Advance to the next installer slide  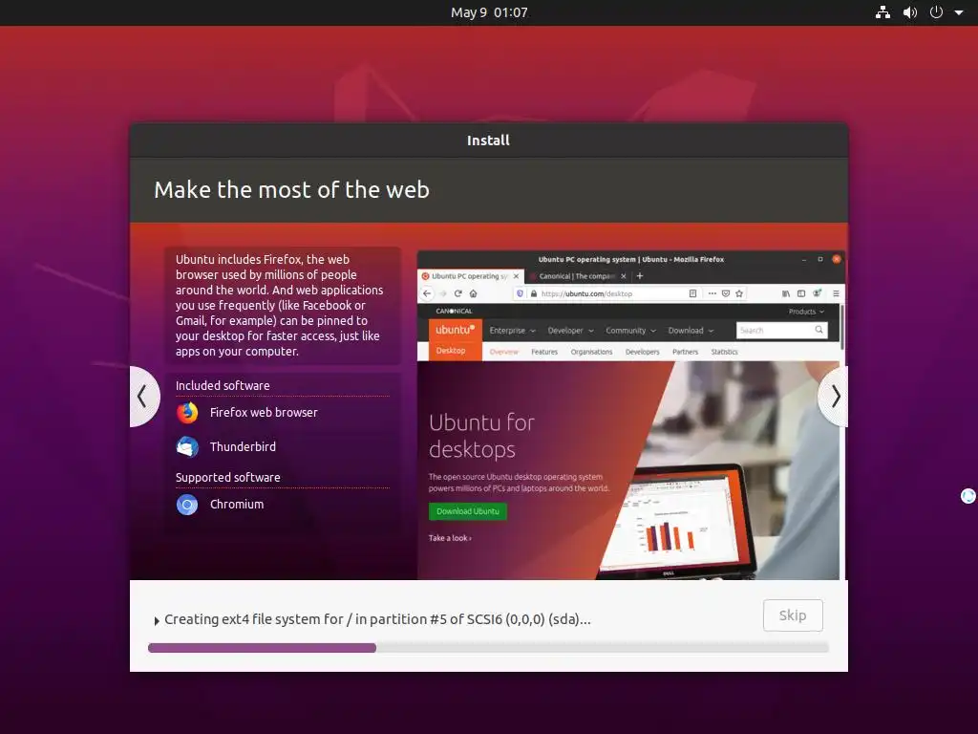(835, 397)
